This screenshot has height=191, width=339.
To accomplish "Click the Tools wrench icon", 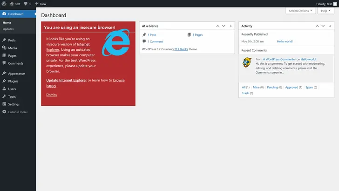I will point(4,96).
